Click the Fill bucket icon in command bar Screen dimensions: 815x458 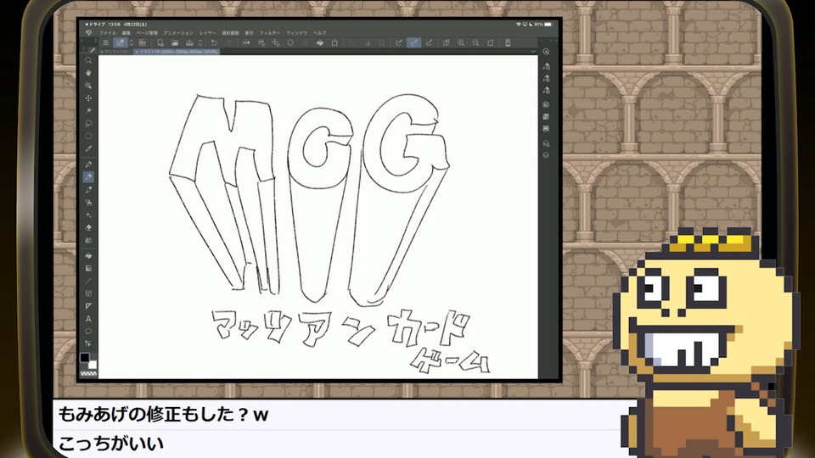[320, 43]
